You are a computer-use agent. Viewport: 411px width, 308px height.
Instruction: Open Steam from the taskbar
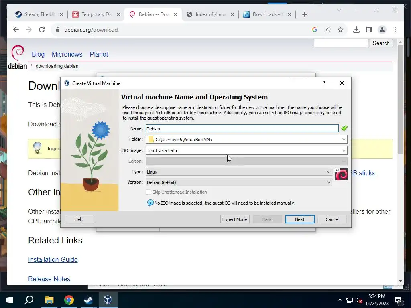(88, 300)
